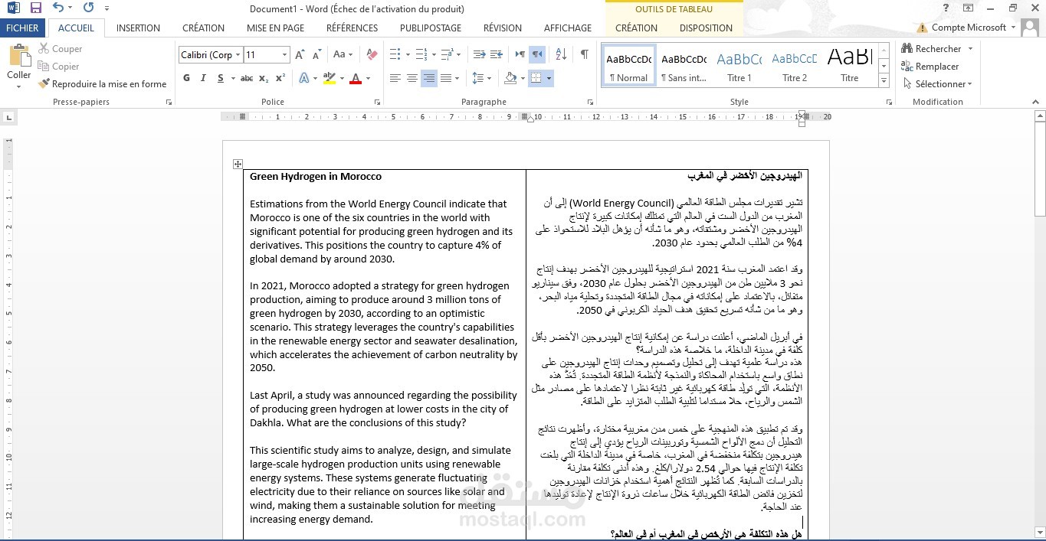
Task: Switch to RÉVISION tab
Action: click(x=503, y=28)
